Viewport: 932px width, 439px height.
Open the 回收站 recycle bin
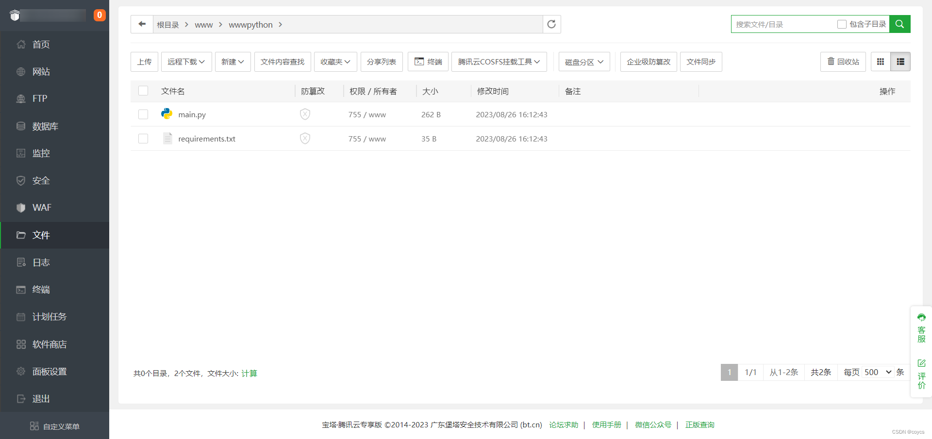click(843, 62)
